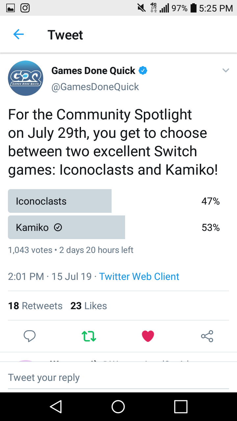This screenshot has height=421, width=237.
Task: Focus the Tweet your reply field
Action: click(118, 378)
